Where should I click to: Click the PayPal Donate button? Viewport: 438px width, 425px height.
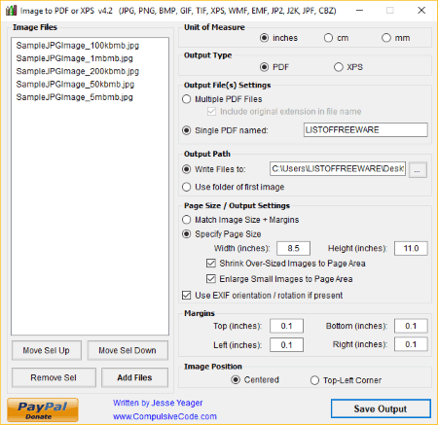[x=43, y=410]
